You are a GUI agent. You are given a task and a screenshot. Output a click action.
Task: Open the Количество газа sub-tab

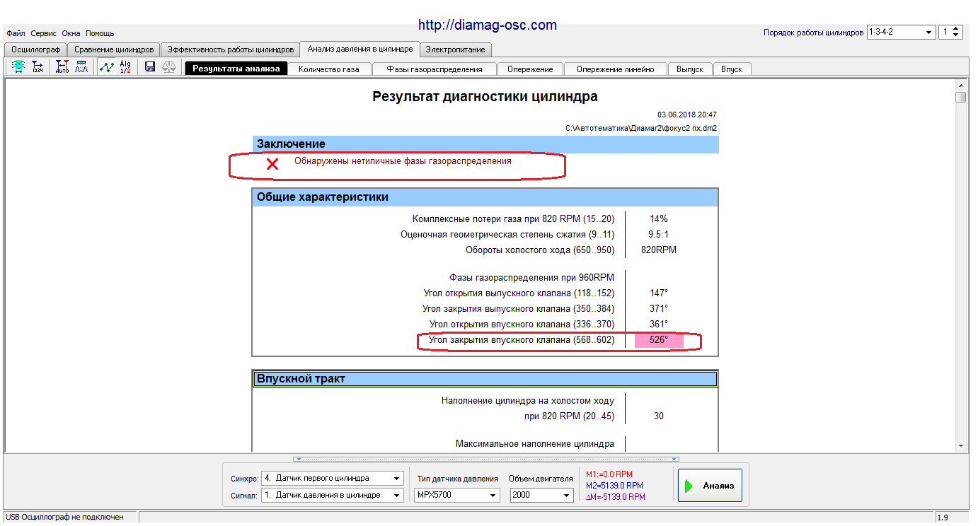tap(329, 69)
